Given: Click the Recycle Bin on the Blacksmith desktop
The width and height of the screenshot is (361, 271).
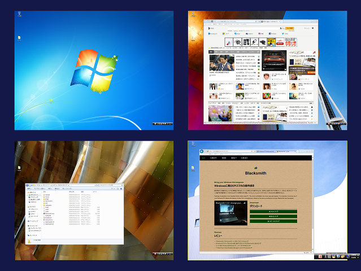Looking at the screenshot, I should tap(193, 145).
